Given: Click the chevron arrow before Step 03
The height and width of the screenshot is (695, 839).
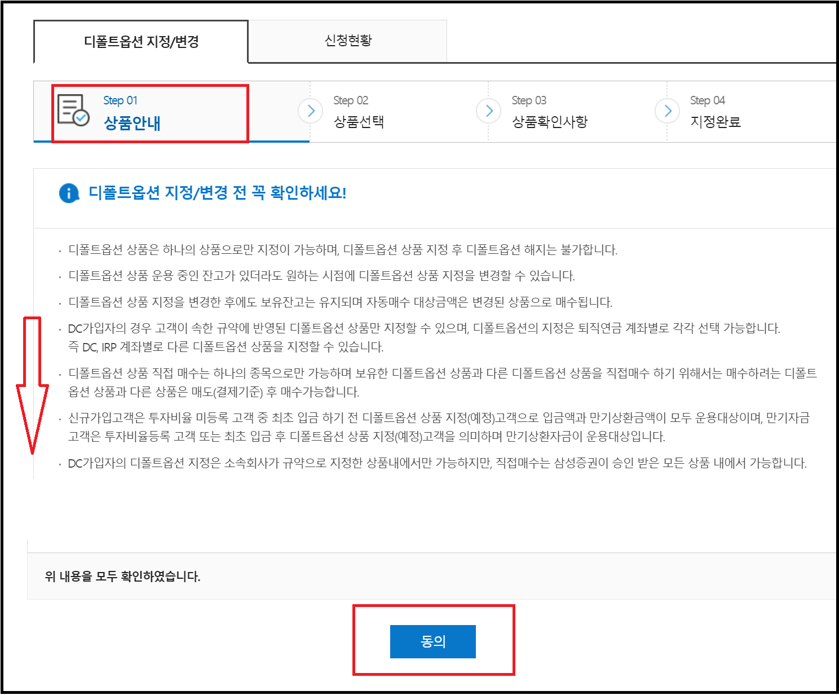Looking at the screenshot, I should coord(488,111).
